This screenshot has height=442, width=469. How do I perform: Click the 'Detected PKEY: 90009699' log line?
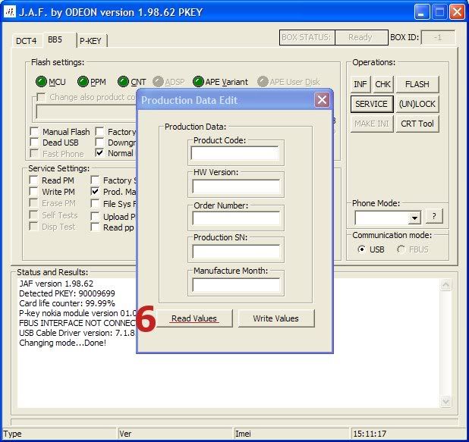[67, 293]
